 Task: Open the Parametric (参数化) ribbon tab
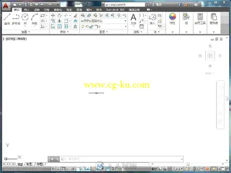point(58,9)
